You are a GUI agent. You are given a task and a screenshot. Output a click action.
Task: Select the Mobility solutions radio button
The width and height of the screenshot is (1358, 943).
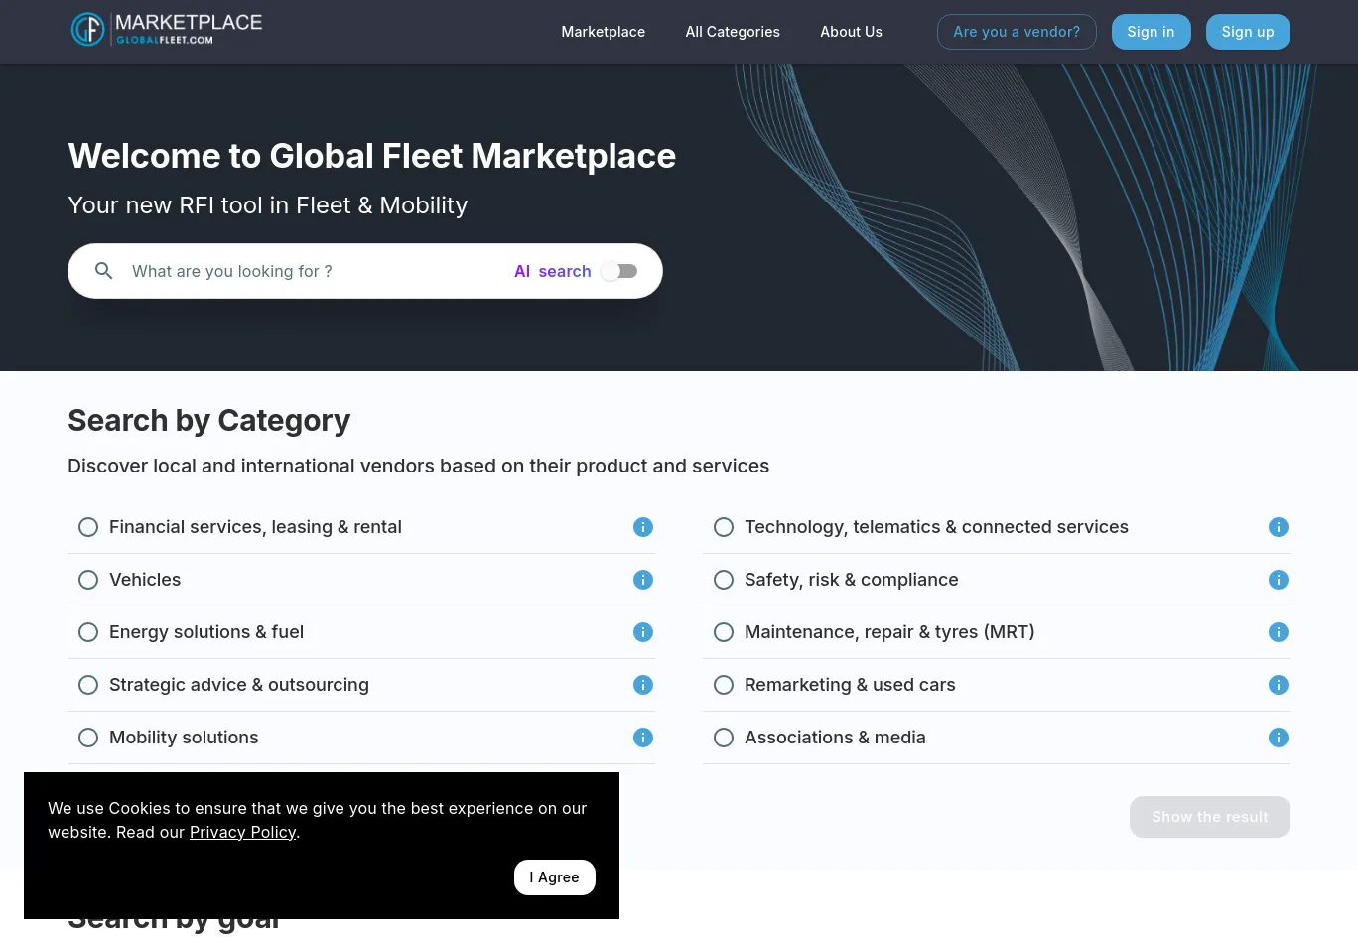click(88, 738)
